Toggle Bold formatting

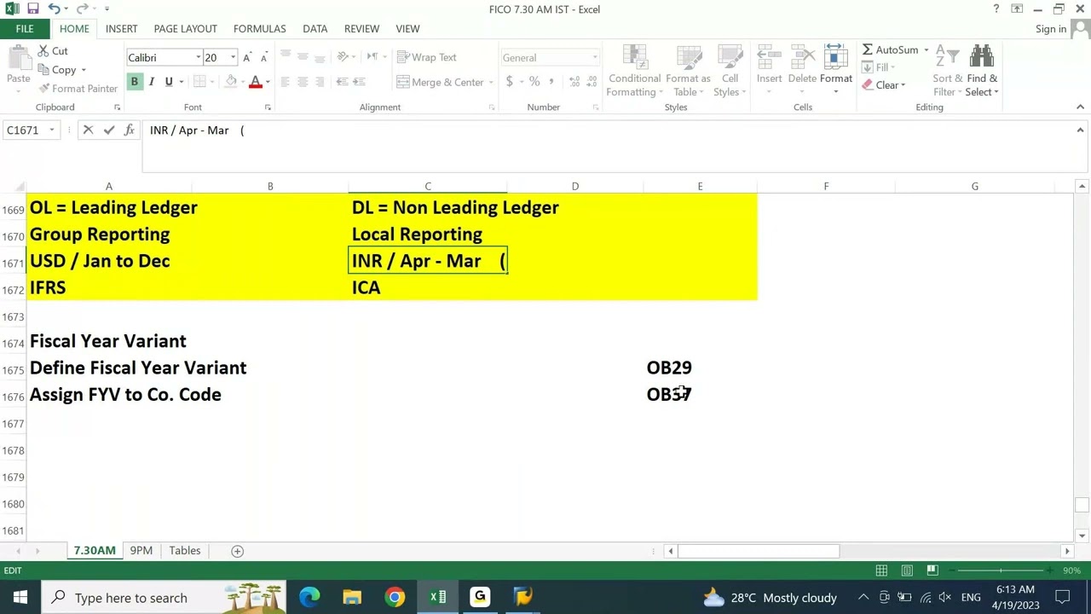[134, 82]
